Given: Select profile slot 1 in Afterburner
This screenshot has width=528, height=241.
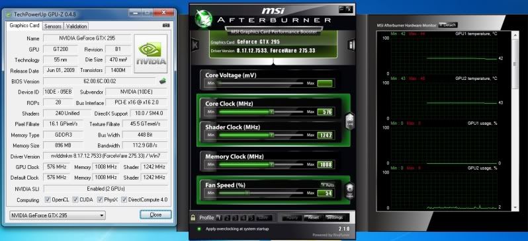Looking at the screenshot, I should tap(219, 217).
